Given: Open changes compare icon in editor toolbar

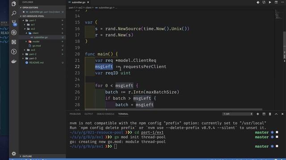Looking at the screenshot, I should (264, 2).
